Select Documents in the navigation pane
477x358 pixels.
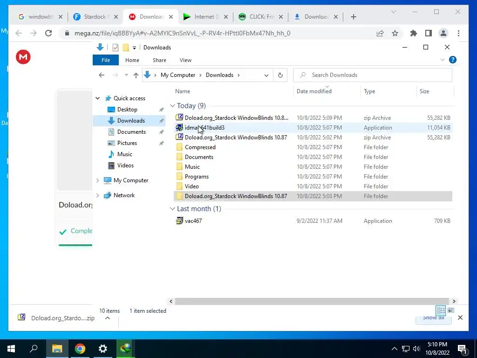point(131,132)
